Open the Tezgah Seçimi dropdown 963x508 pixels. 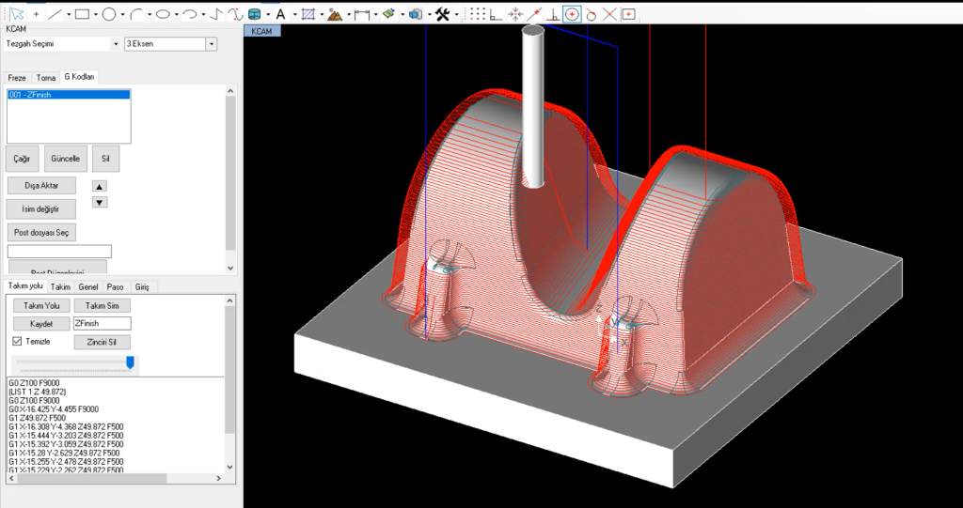(62, 44)
